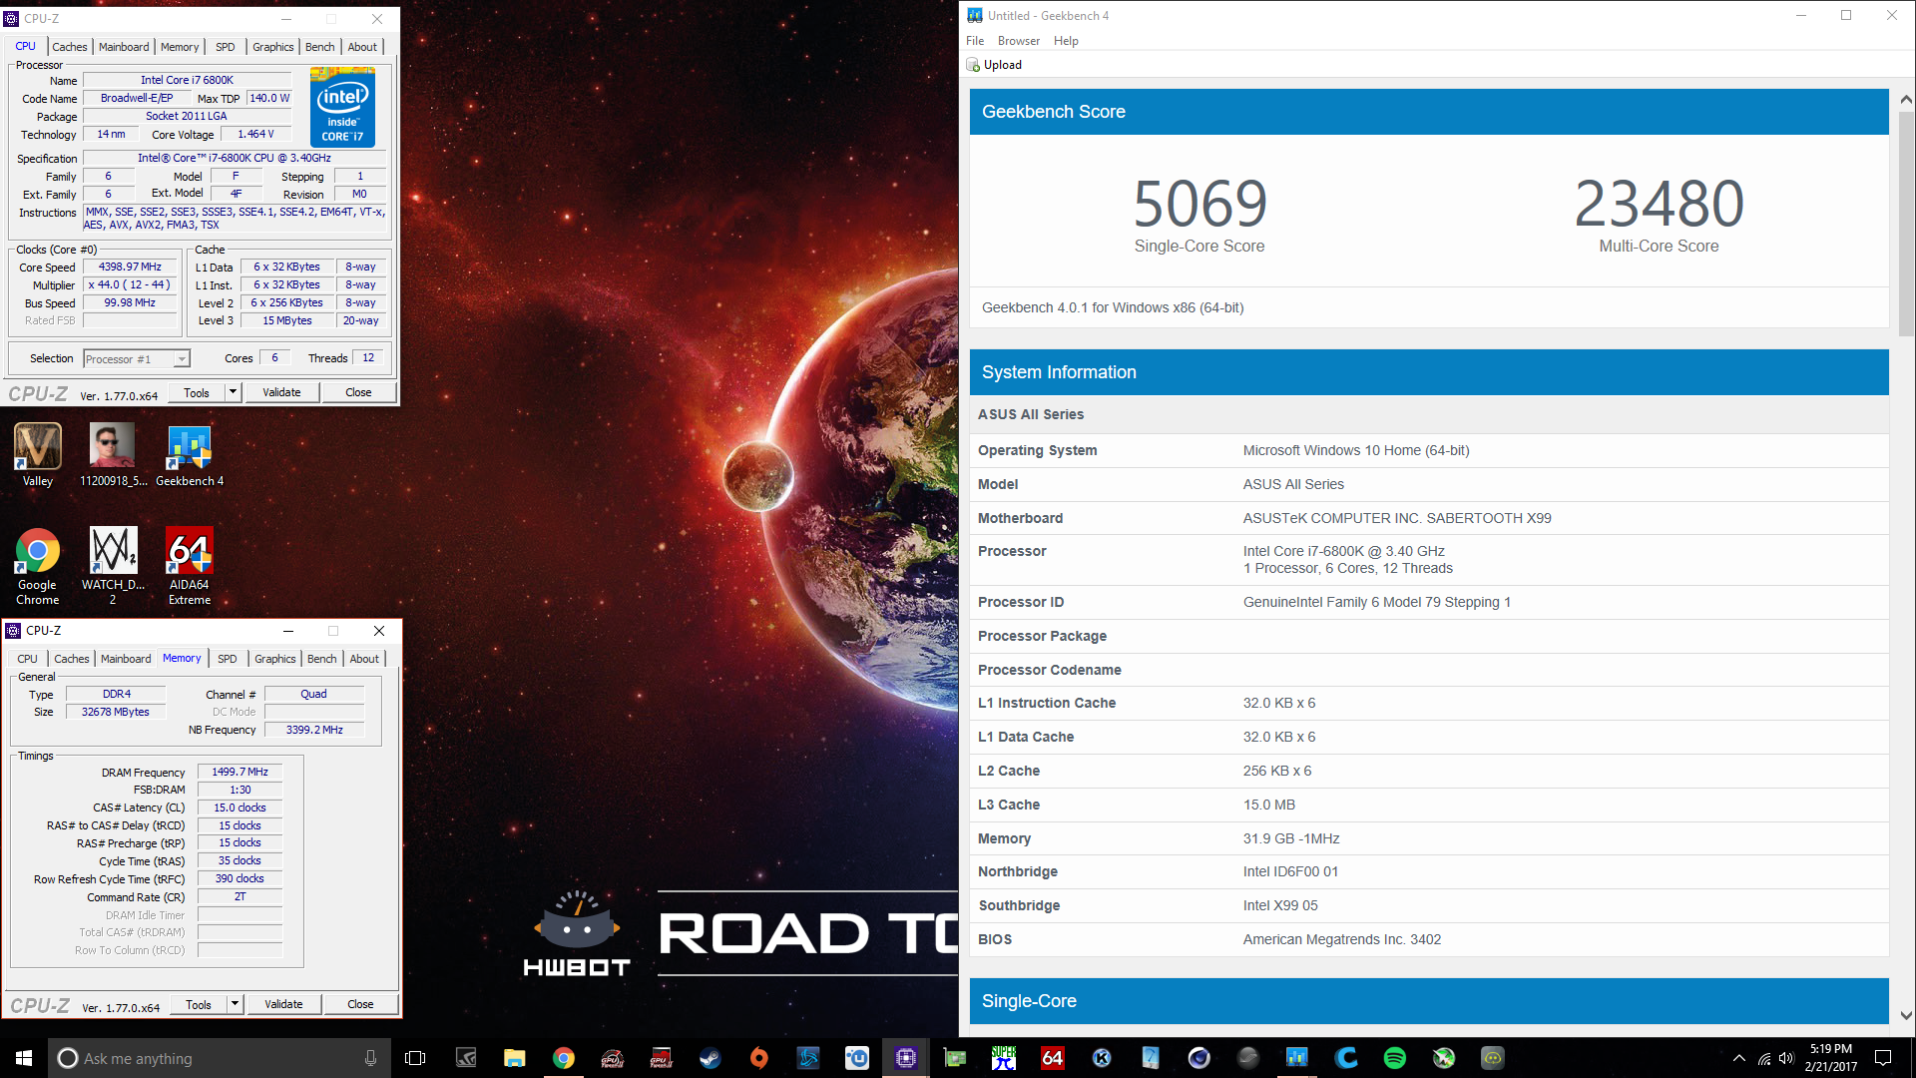Click the Core Speed value 4398.97 MHz

tap(130, 267)
